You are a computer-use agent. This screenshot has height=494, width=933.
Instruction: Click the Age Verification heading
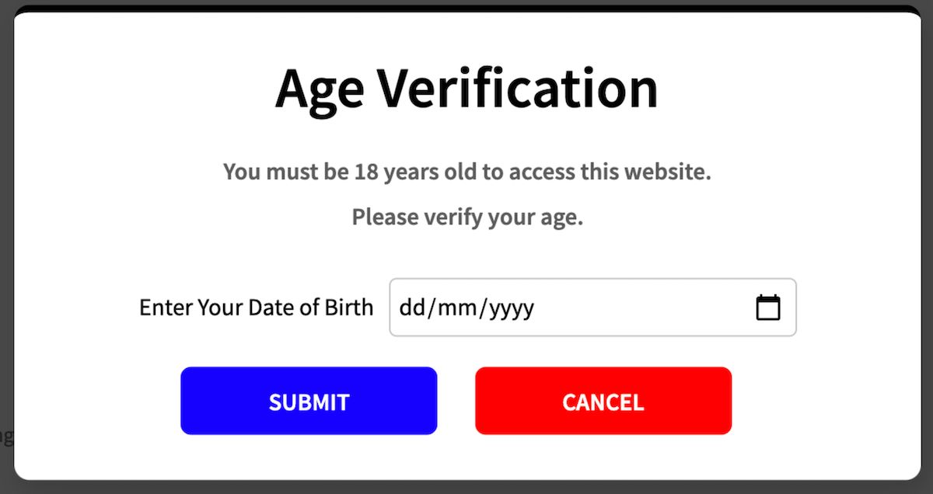tap(466, 89)
